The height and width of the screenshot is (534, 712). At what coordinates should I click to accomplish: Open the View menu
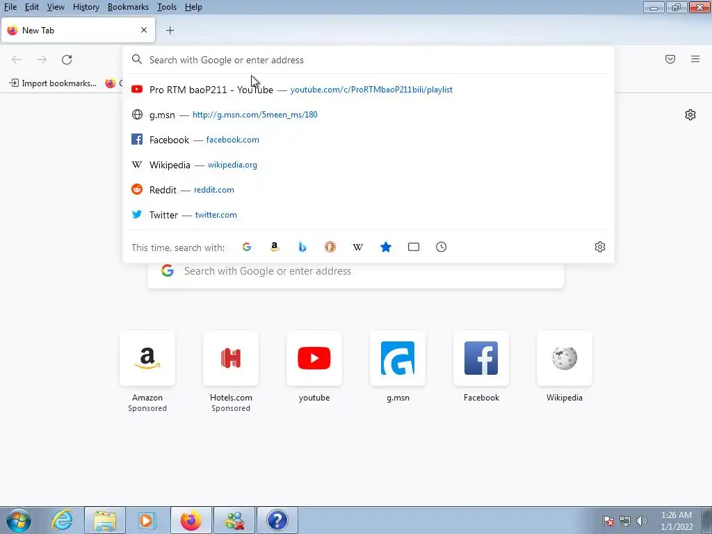(x=56, y=7)
